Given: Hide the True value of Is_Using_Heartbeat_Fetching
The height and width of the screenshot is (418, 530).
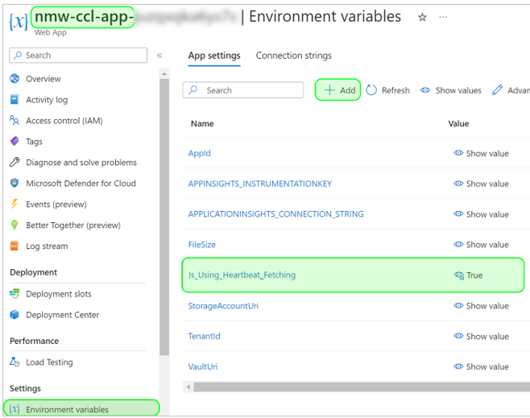Looking at the screenshot, I should pos(458,275).
